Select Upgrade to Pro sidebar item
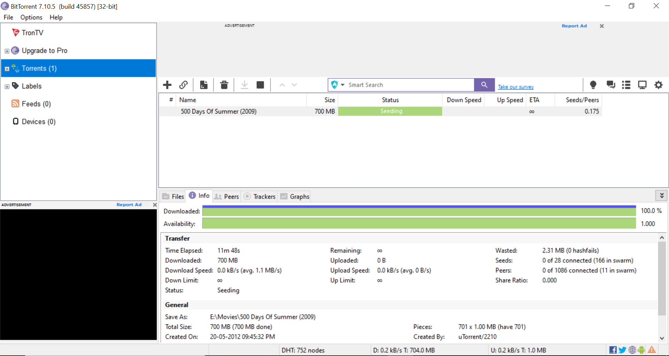Viewport: 669px width, 356px height. (x=45, y=51)
